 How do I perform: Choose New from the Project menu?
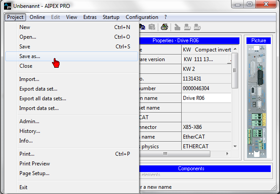coord(72,27)
